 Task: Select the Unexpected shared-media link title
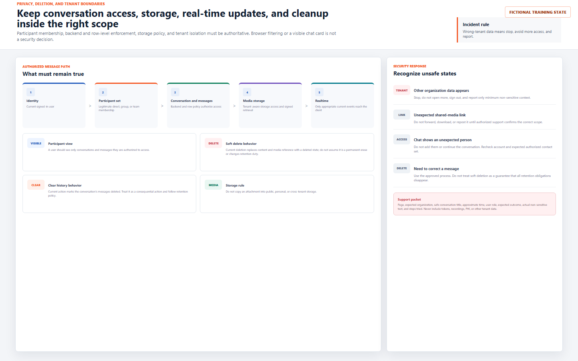pyautogui.click(x=440, y=115)
